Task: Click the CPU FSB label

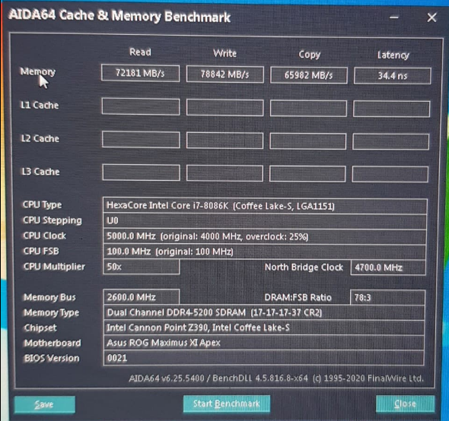Action: coord(41,252)
